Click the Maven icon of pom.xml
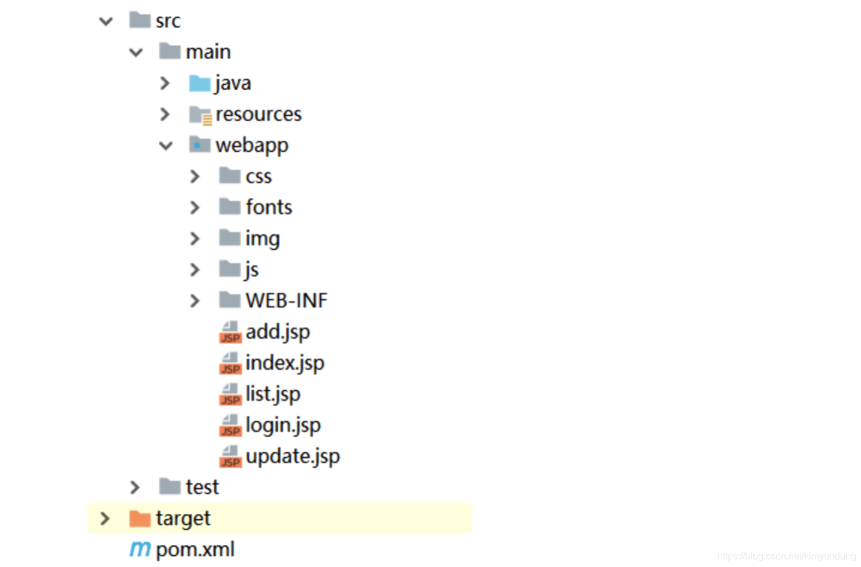The height and width of the screenshot is (567, 861). click(x=140, y=549)
